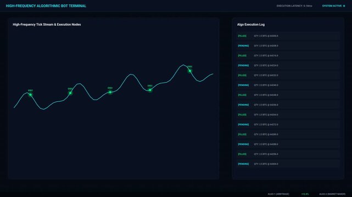Click the System Active label
Image resolution: width=352 pixels, height=197 pixels.
tap(332, 6)
